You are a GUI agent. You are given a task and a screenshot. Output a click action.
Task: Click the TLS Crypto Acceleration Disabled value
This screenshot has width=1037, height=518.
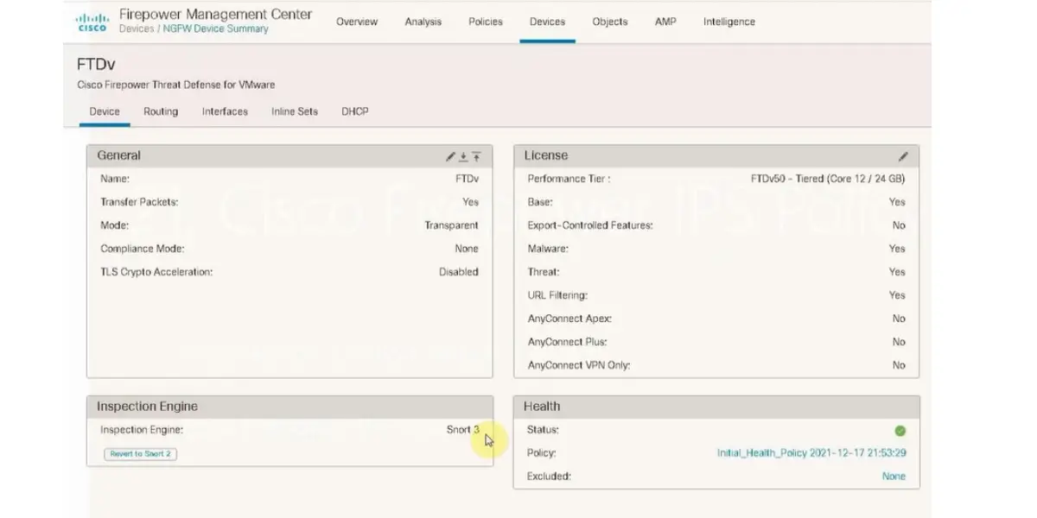pyautogui.click(x=458, y=272)
